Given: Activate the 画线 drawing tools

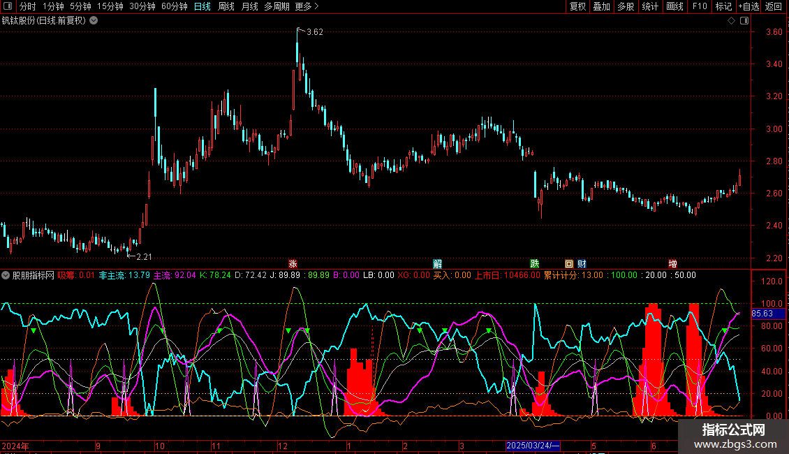Looking at the screenshot, I should [x=674, y=6].
